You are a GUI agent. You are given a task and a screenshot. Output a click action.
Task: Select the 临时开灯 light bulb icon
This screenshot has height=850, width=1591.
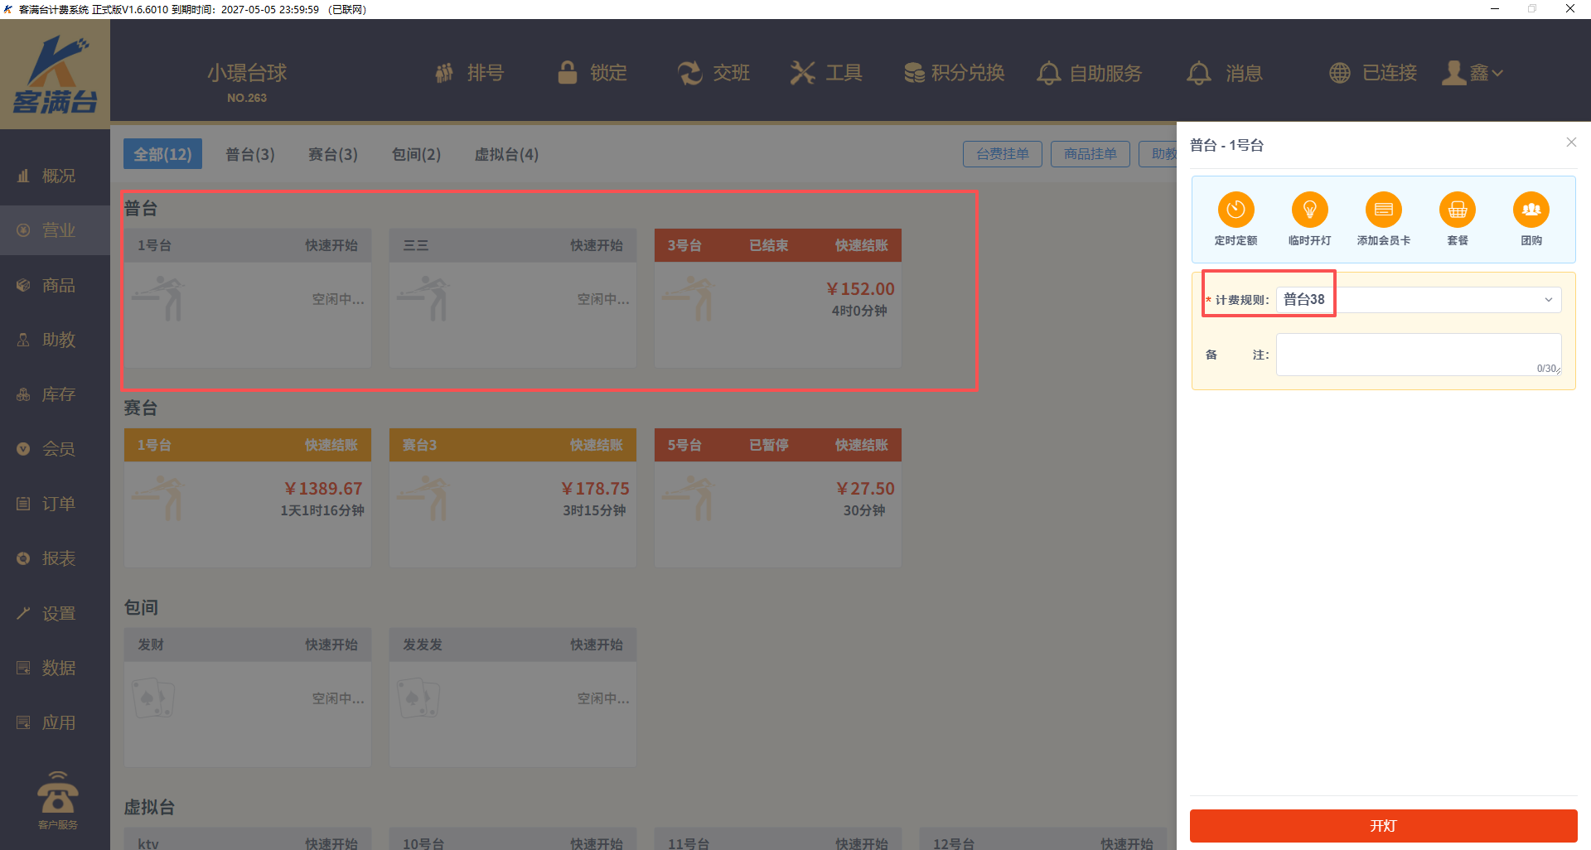pyautogui.click(x=1309, y=210)
